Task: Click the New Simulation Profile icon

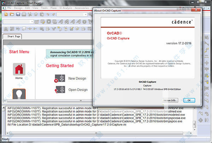Action: 37,22
